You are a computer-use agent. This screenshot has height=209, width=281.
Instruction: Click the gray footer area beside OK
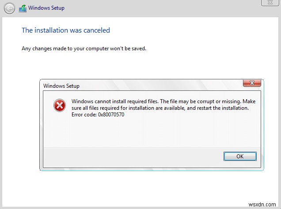(x=133, y=156)
